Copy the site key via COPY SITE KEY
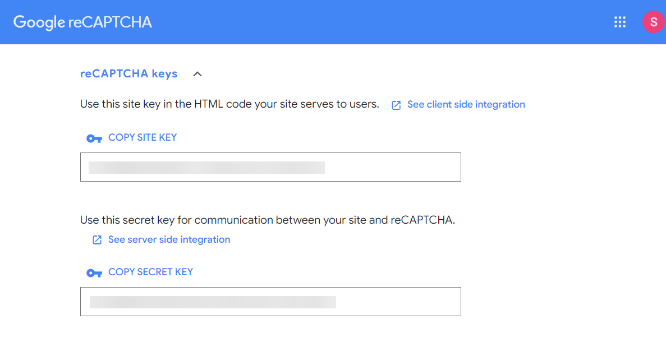Screen dimensions: 666x347 (x=143, y=137)
